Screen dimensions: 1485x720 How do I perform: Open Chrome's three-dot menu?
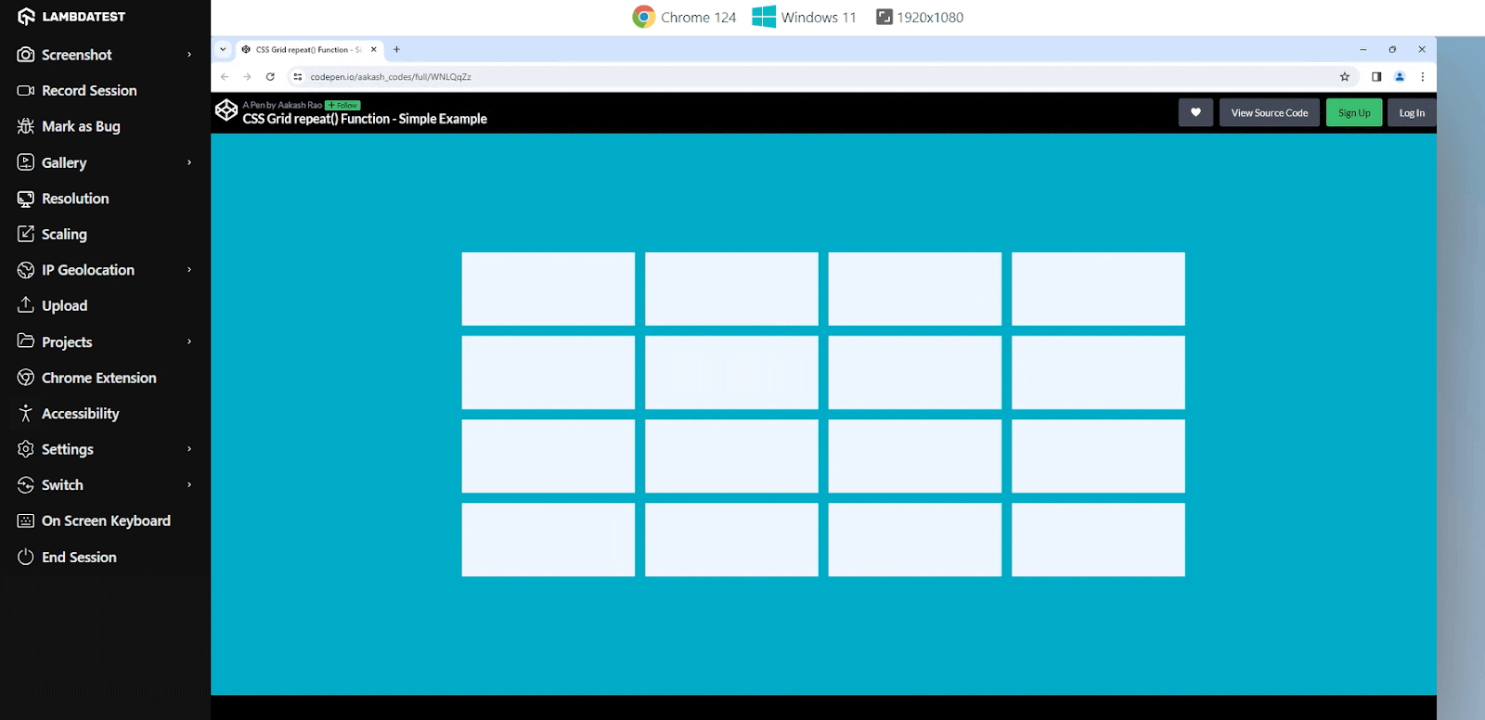point(1422,77)
